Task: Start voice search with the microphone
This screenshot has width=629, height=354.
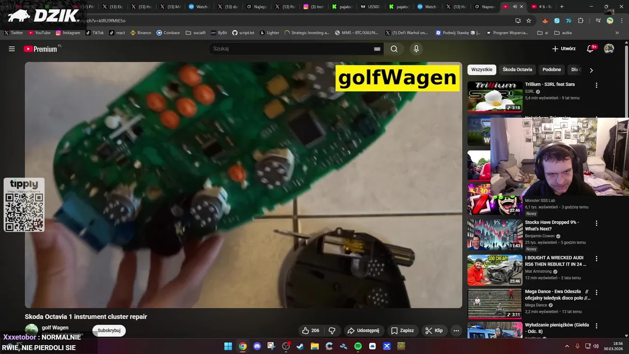Action: [x=416, y=49]
